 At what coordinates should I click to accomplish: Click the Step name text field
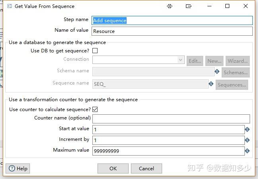click(172, 20)
